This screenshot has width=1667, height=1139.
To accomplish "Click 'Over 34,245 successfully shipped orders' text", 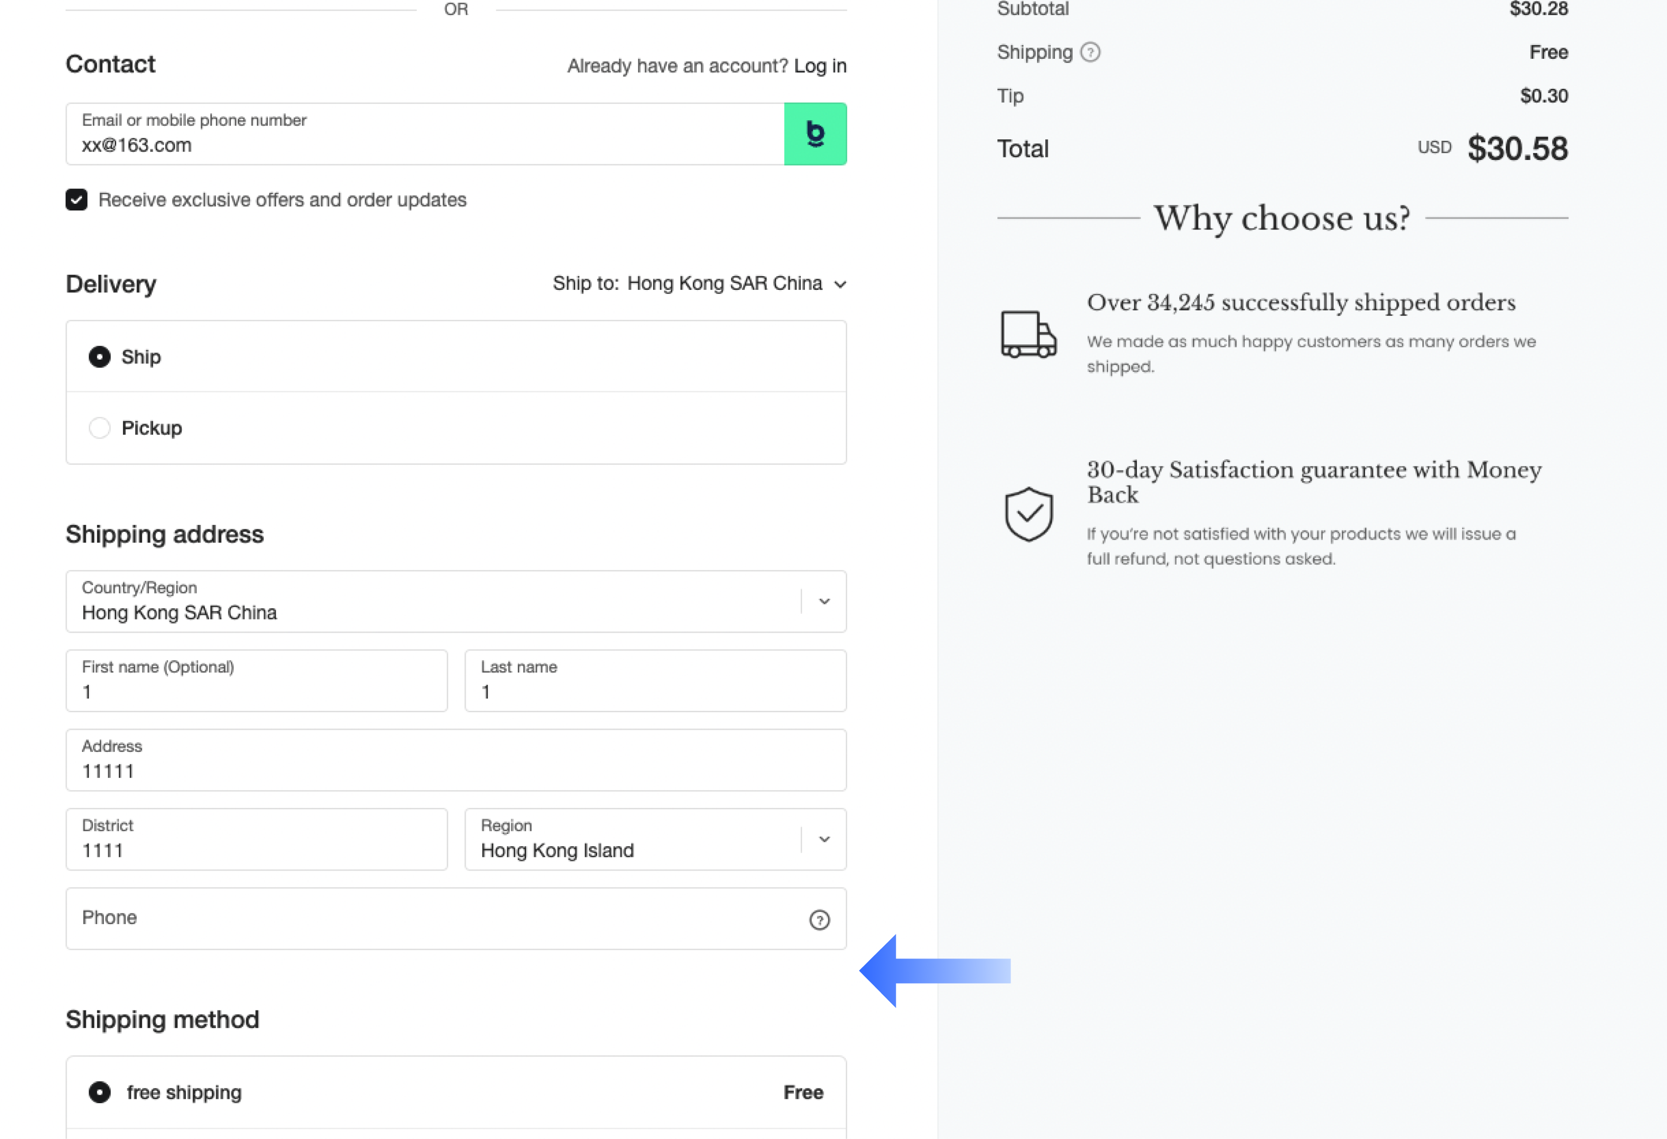I will (x=1301, y=302).
